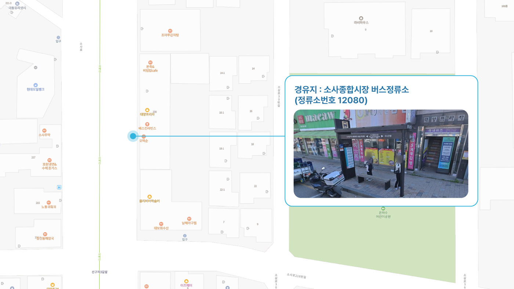The width and height of the screenshot is (514, 289).
Task: Select the 정류소번호 12080 text
Action: click(x=331, y=100)
